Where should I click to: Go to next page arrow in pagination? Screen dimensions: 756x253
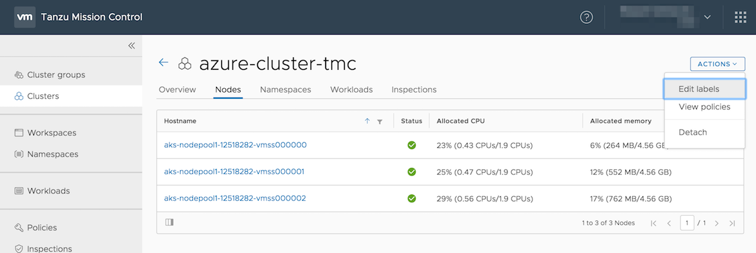point(718,223)
